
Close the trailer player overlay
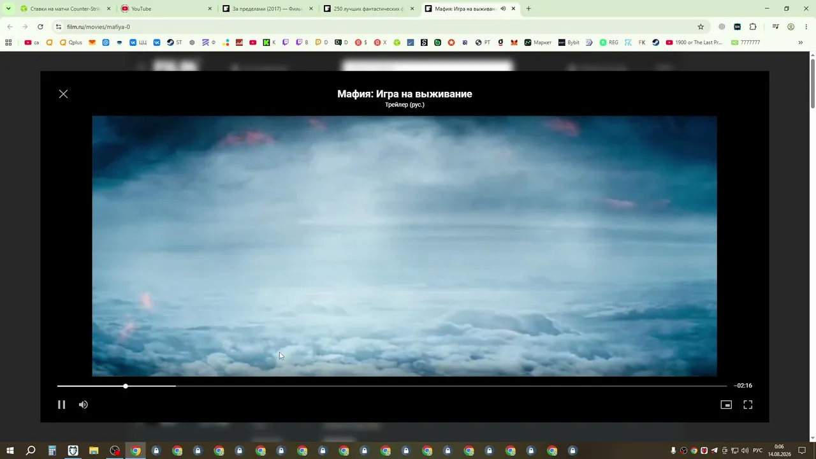pos(63,94)
